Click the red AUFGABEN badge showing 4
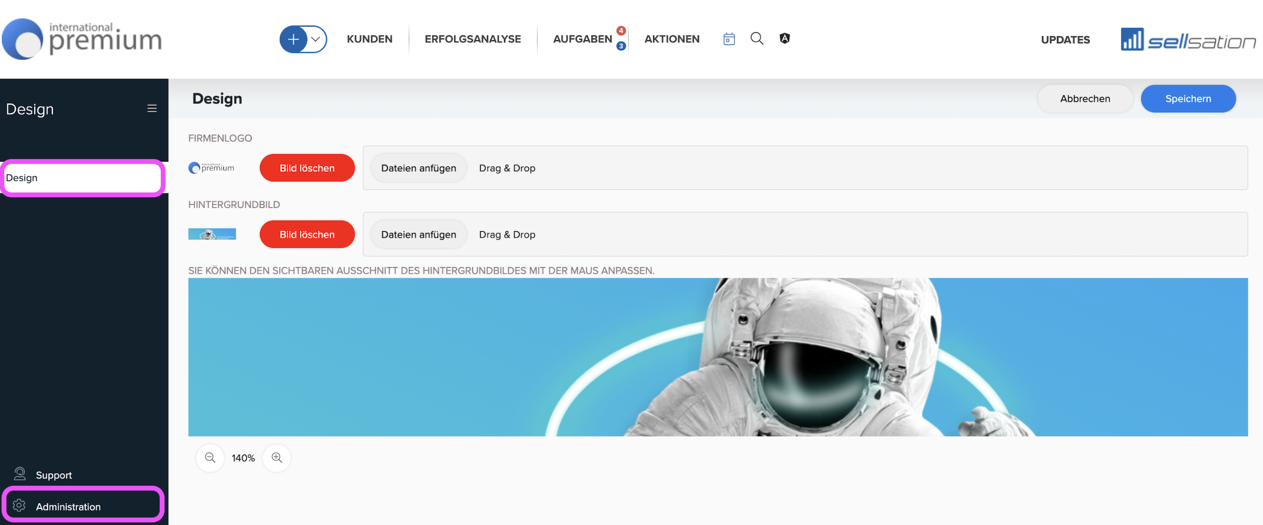 tap(621, 30)
